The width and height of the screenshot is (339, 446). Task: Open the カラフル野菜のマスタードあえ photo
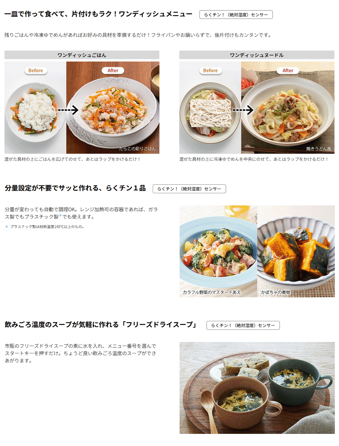click(218, 251)
